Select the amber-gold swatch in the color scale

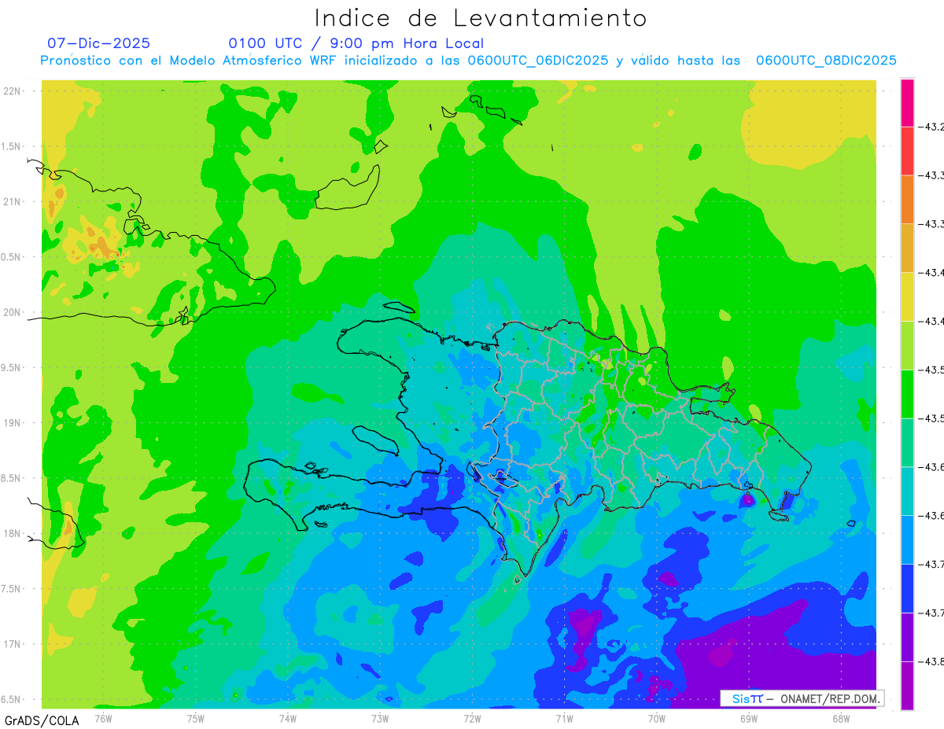click(907, 248)
